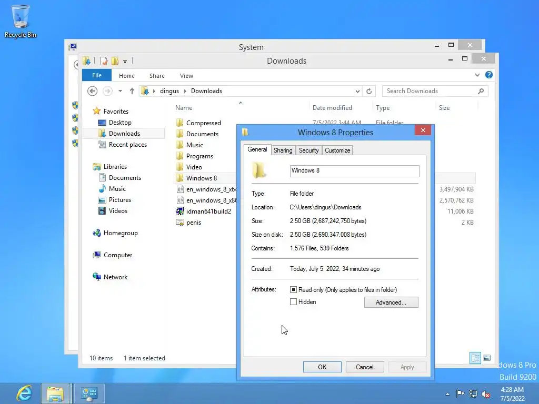This screenshot has width=539, height=404.
Task: Switch to the Security tab in Properties
Action: [x=308, y=150]
